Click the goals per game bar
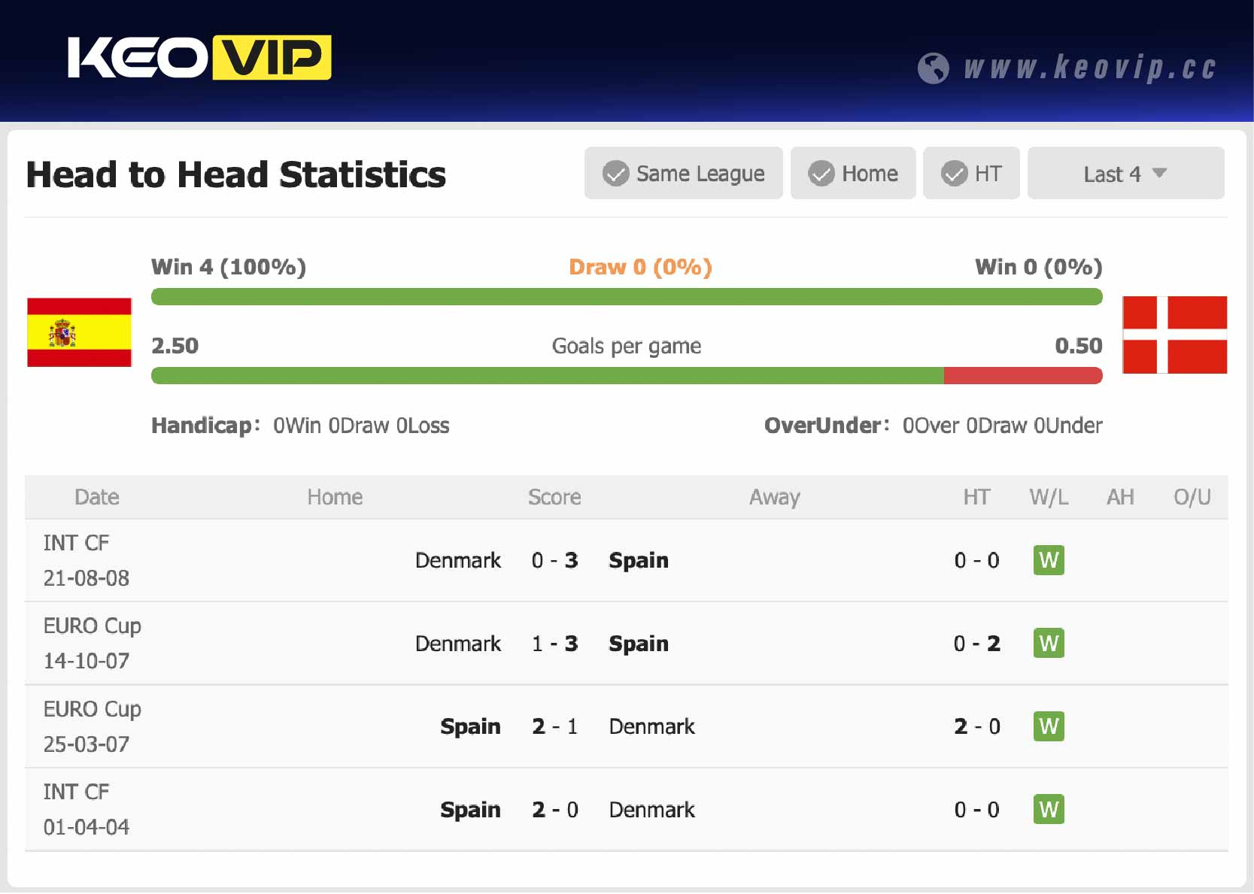1254x894 pixels. click(627, 375)
